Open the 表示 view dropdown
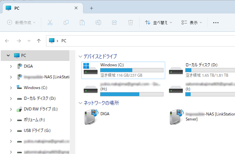Image resolution: width=235 pixels, height=154 pixels. [192, 22]
